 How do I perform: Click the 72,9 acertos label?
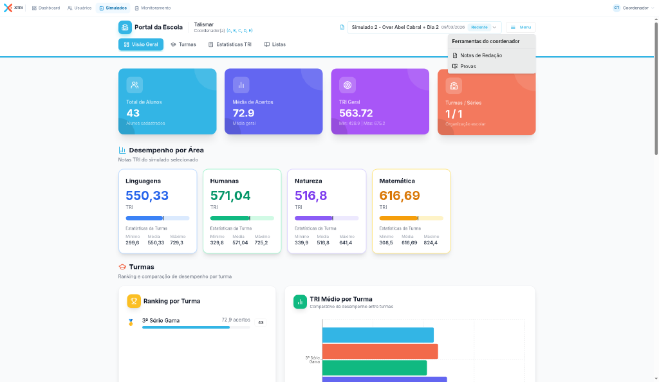pyautogui.click(x=236, y=320)
